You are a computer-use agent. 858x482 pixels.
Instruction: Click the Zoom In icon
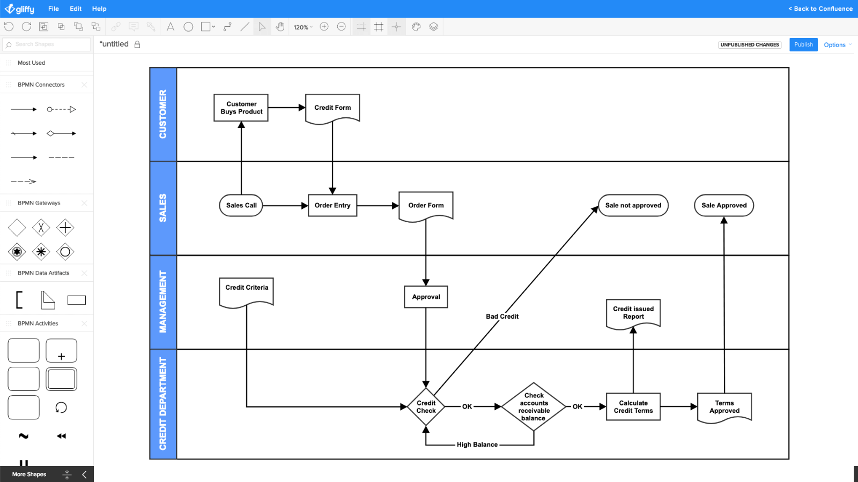click(x=324, y=26)
